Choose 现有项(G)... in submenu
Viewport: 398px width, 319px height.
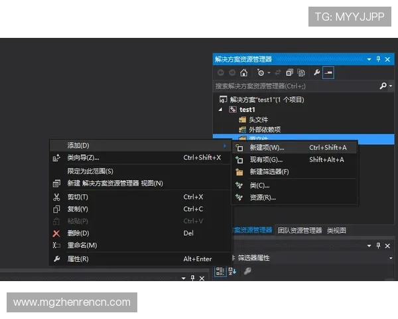coord(295,159)
